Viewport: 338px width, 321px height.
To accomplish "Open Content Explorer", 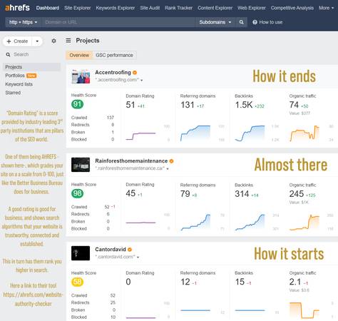I will (215, 8).
